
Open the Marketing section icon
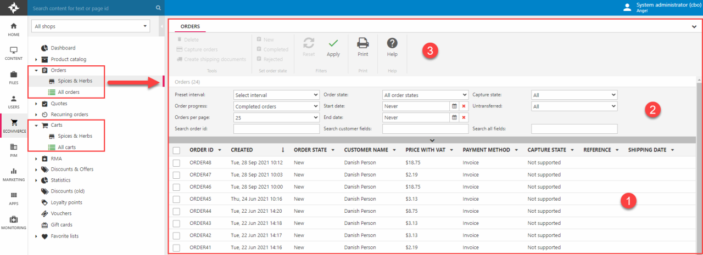[x=13, y=174]
